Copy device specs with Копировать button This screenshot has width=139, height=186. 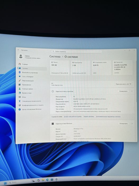(123, 91)
